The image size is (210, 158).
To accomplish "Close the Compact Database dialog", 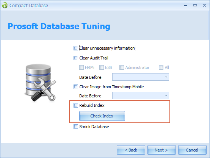I will (x=204, y=5).
